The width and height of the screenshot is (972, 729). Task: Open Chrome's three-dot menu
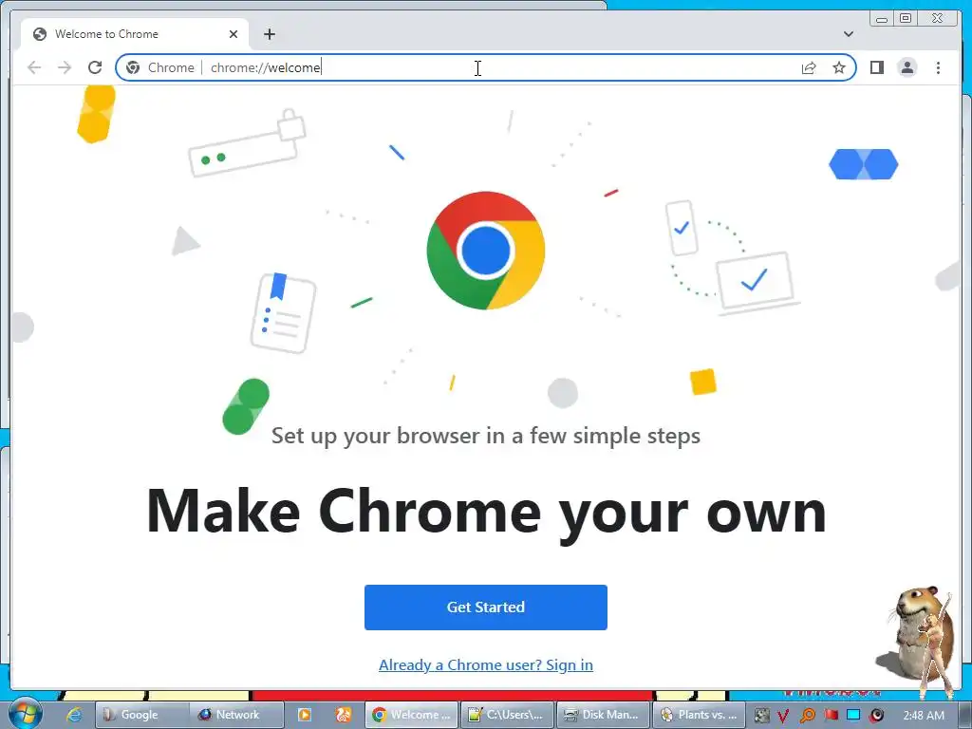click(938, 67)
